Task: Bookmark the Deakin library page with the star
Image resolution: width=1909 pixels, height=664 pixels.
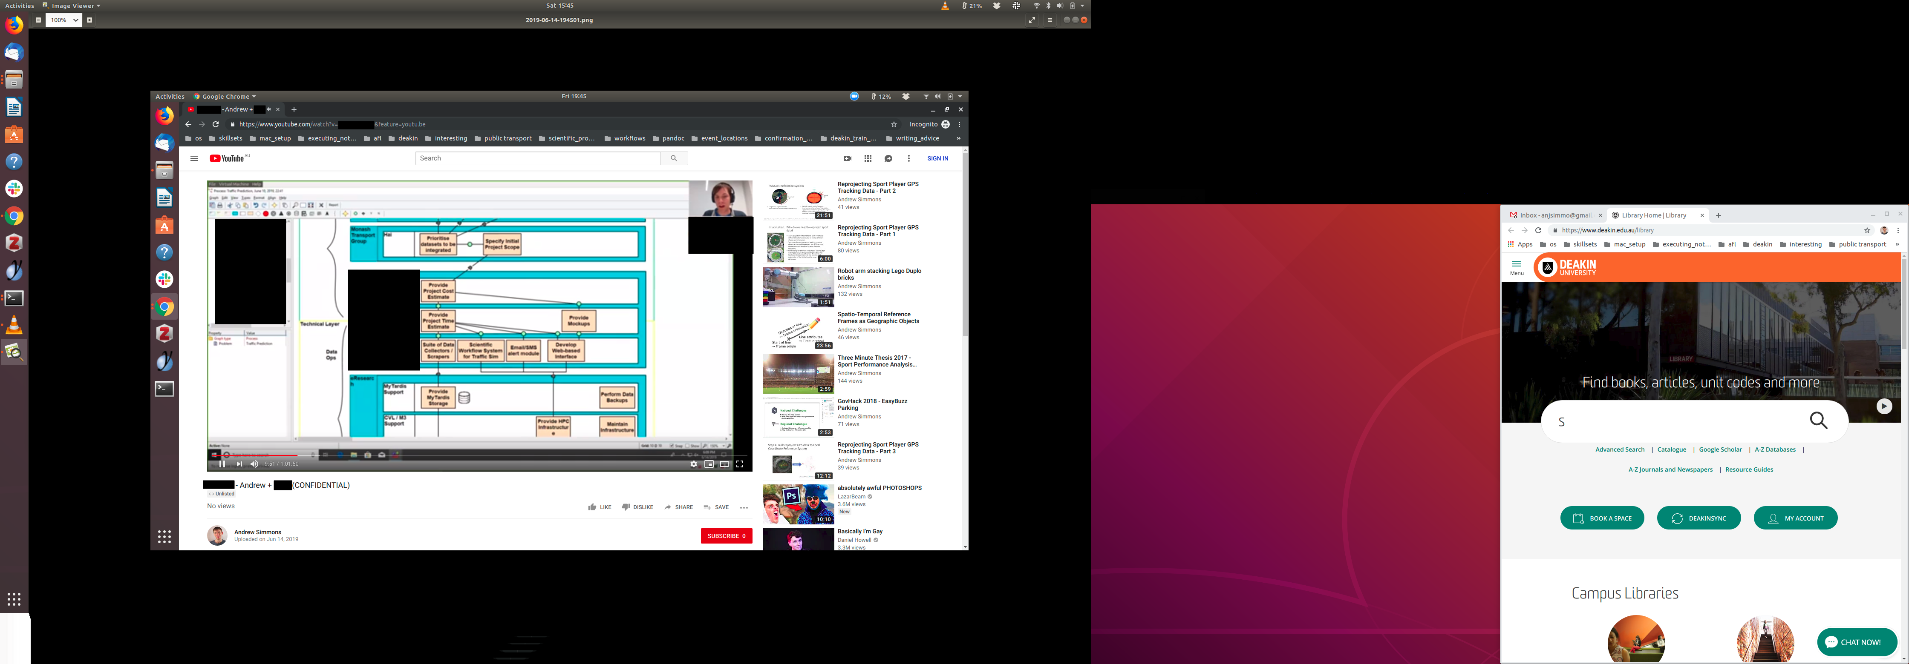Action: click(x=1867, y=230)
